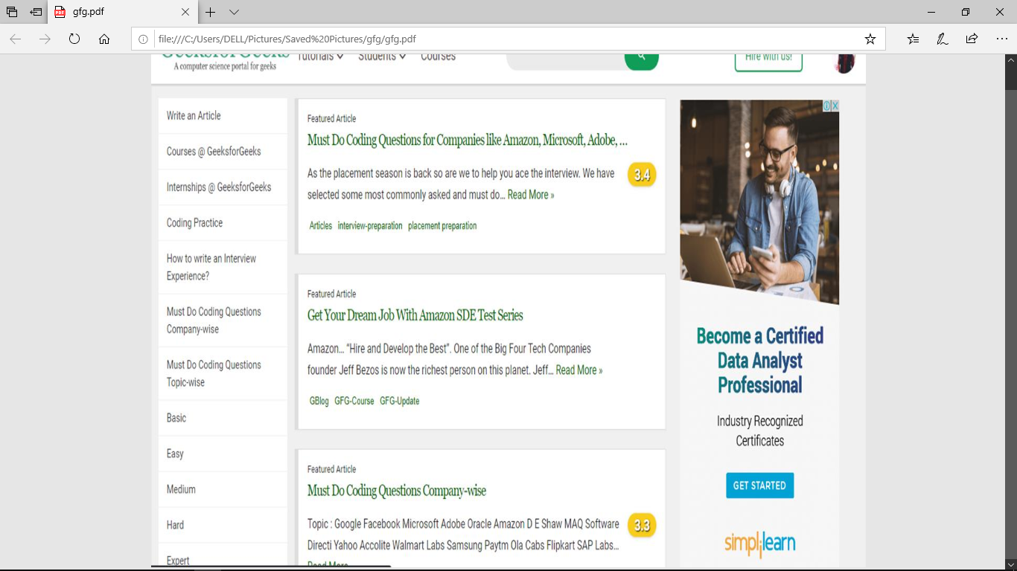Read More on Jeff Bezos article
The image size is (1017, 571).
[x=579, y=370]
